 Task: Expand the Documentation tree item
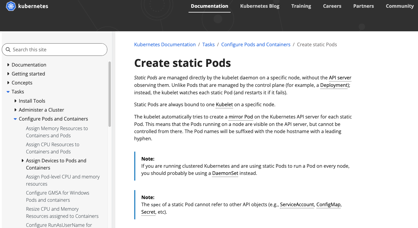pos(8,65)
